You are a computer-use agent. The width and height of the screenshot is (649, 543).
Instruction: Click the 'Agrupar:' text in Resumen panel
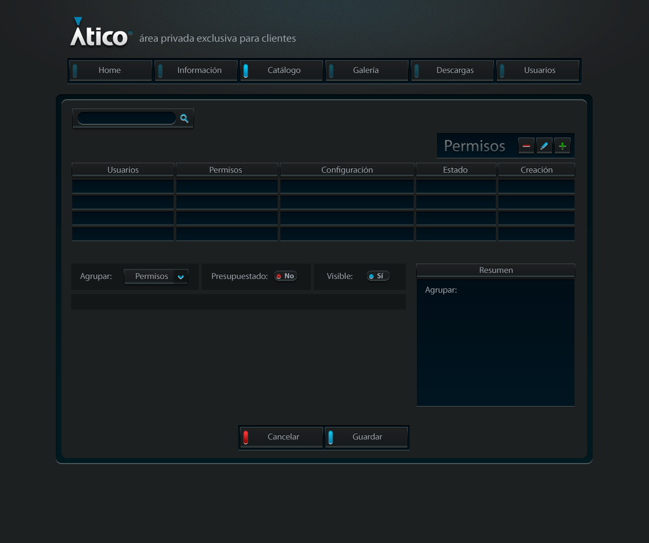pyautogui.click(x=441, y=290)
